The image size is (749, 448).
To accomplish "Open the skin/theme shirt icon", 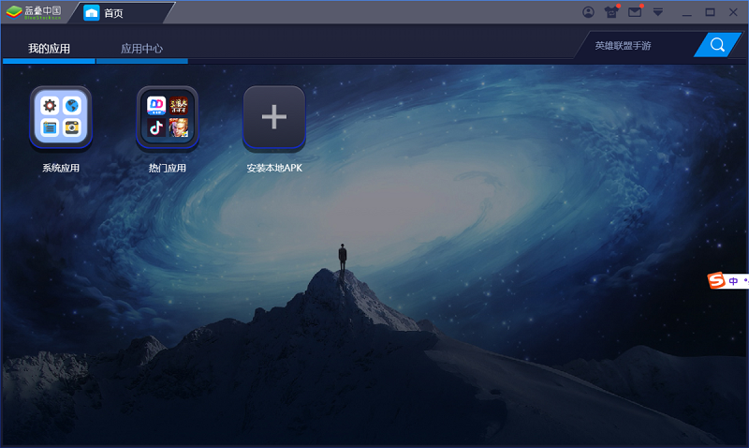I will [611, 12].
